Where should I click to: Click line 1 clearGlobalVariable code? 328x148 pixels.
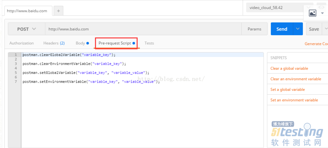pyautogui.click(x=69, y=55)
